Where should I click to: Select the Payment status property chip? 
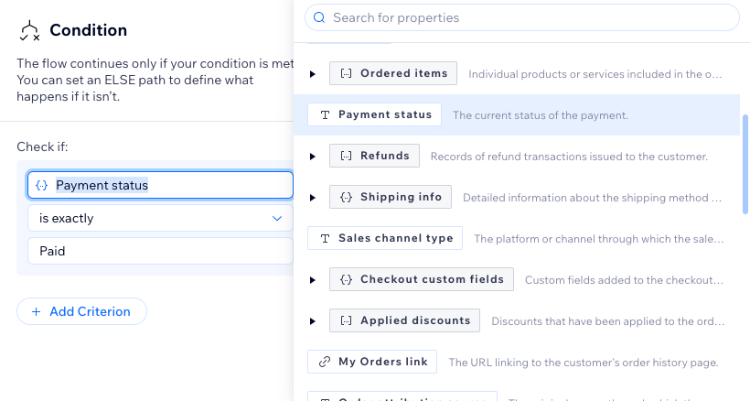click(x=374, y=114)
